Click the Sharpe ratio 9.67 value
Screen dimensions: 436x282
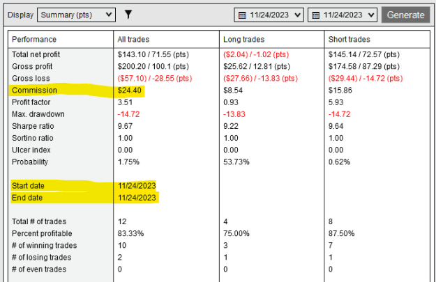tap(125, 126)
